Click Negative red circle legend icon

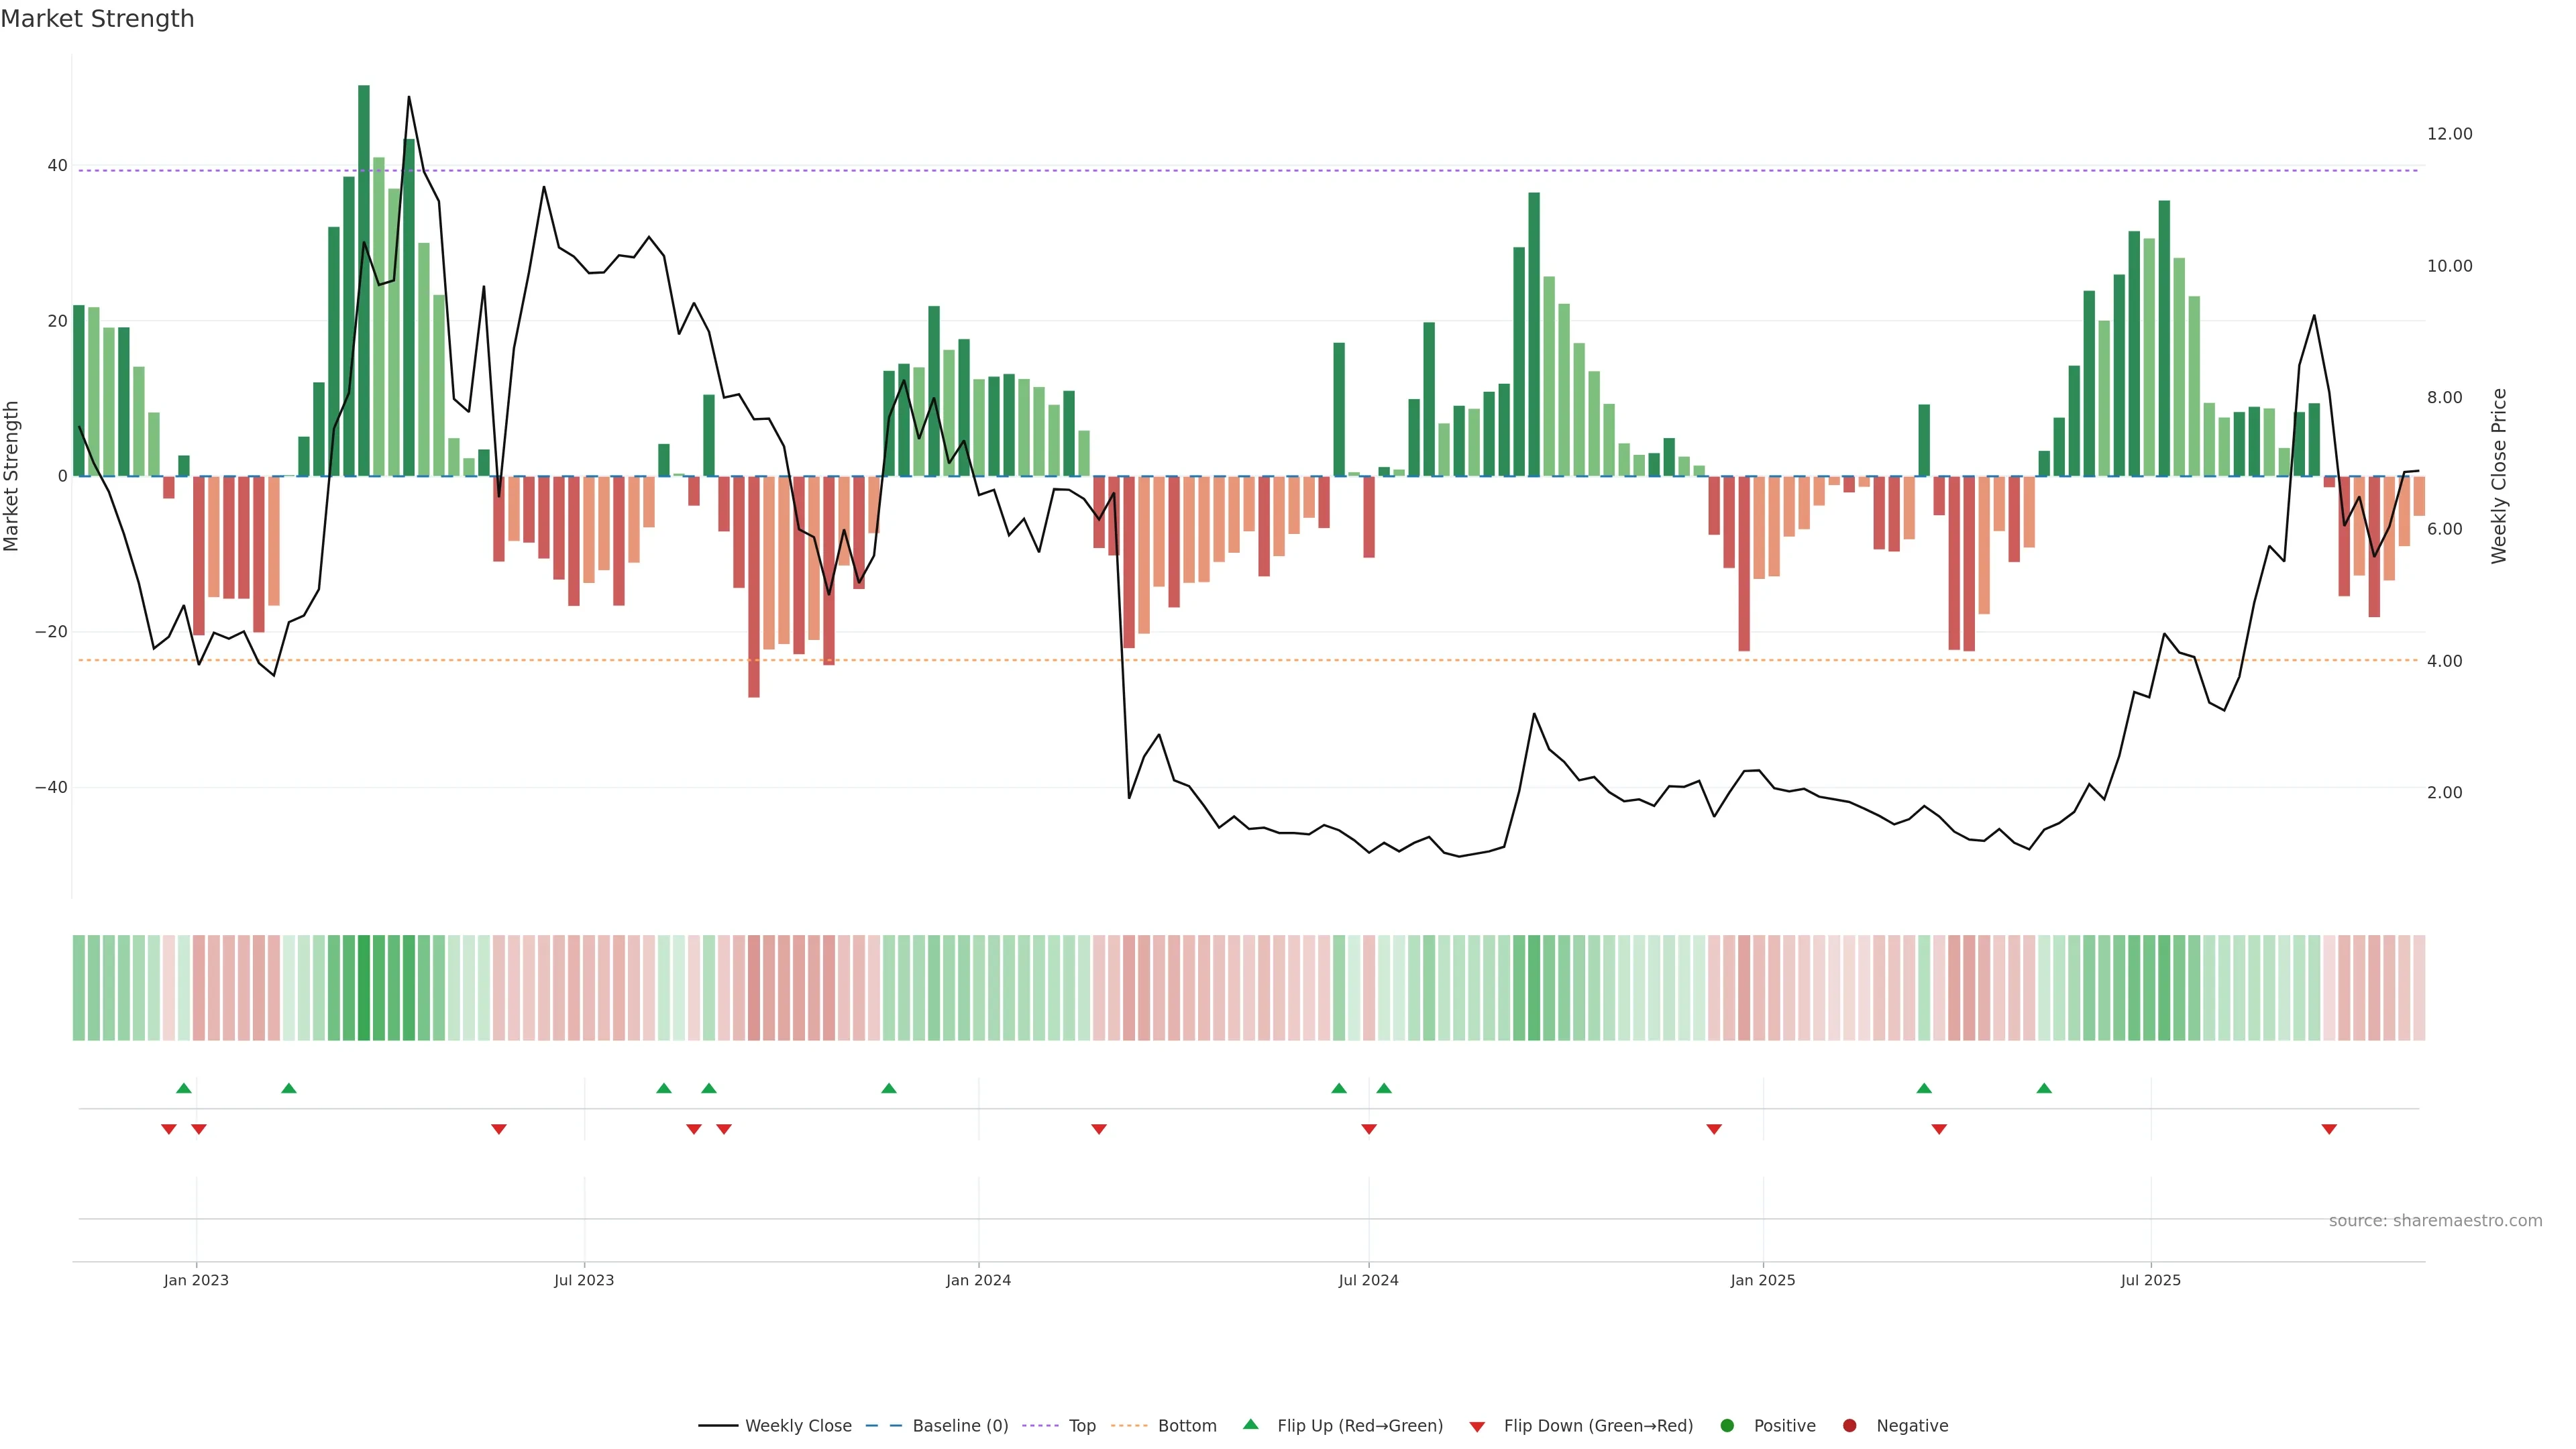(x=1849, y=1426)
